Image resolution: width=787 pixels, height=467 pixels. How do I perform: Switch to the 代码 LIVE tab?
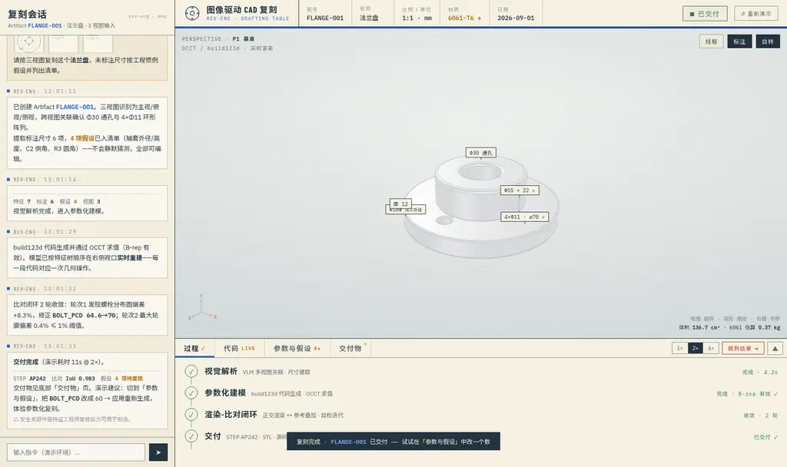(240, 348)
